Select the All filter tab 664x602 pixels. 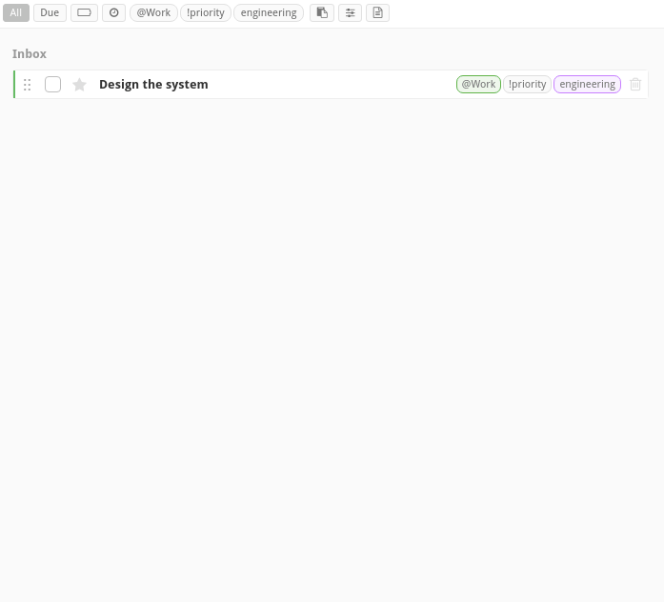tap(16, 13)
